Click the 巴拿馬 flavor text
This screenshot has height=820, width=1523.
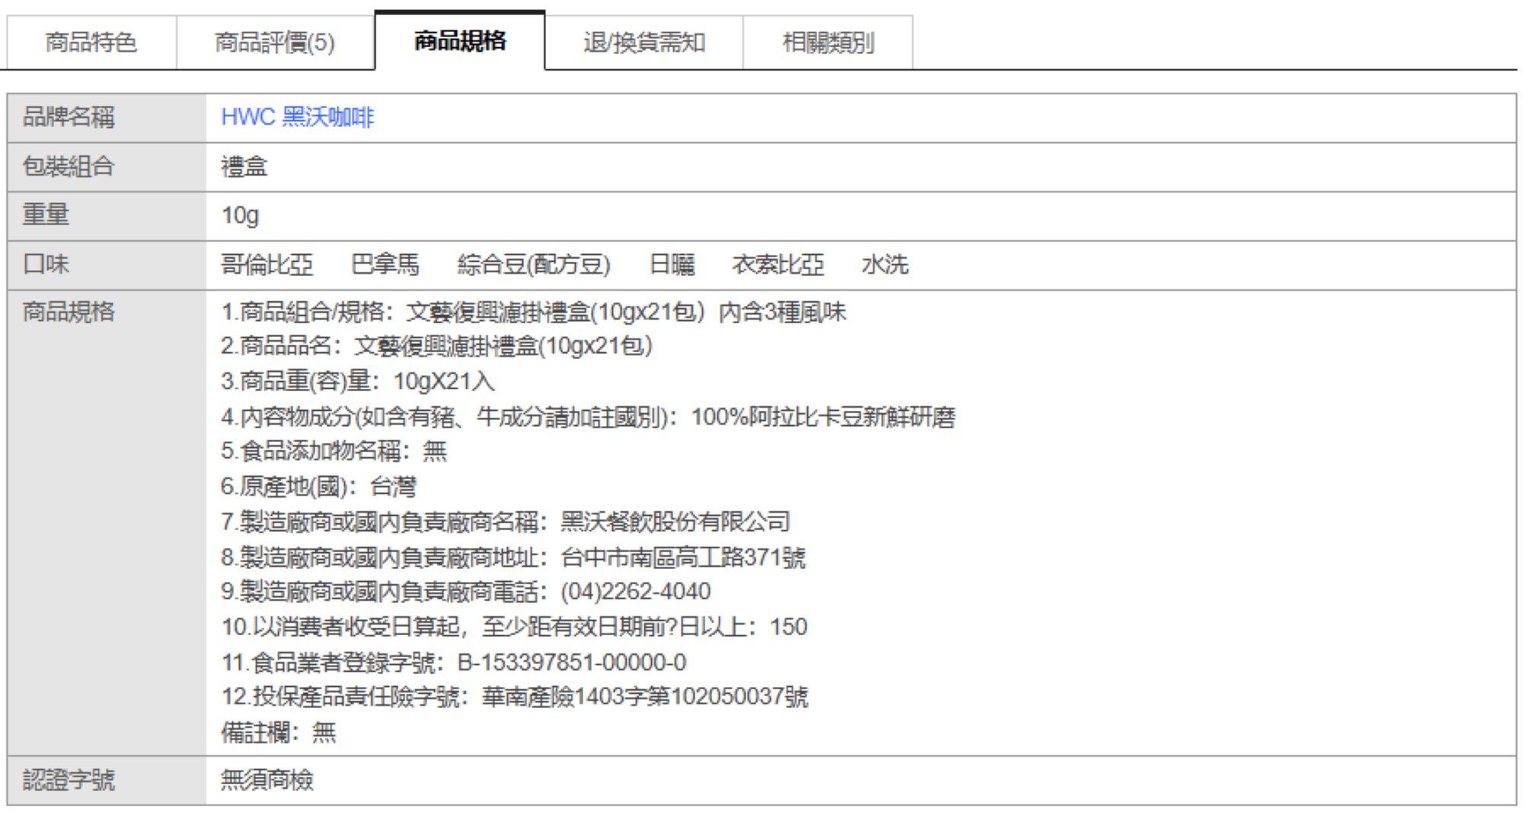385,265
